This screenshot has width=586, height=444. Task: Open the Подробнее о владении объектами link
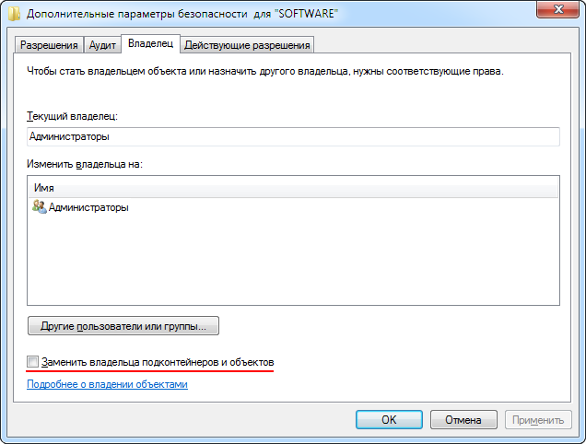[x=107, y=384]
